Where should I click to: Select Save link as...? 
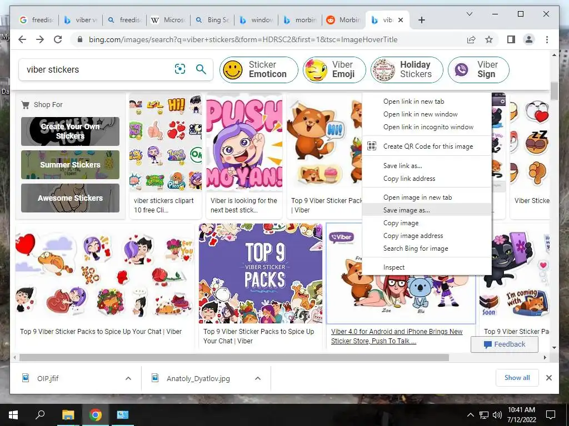pyautogui.click(x=427, y=165)
